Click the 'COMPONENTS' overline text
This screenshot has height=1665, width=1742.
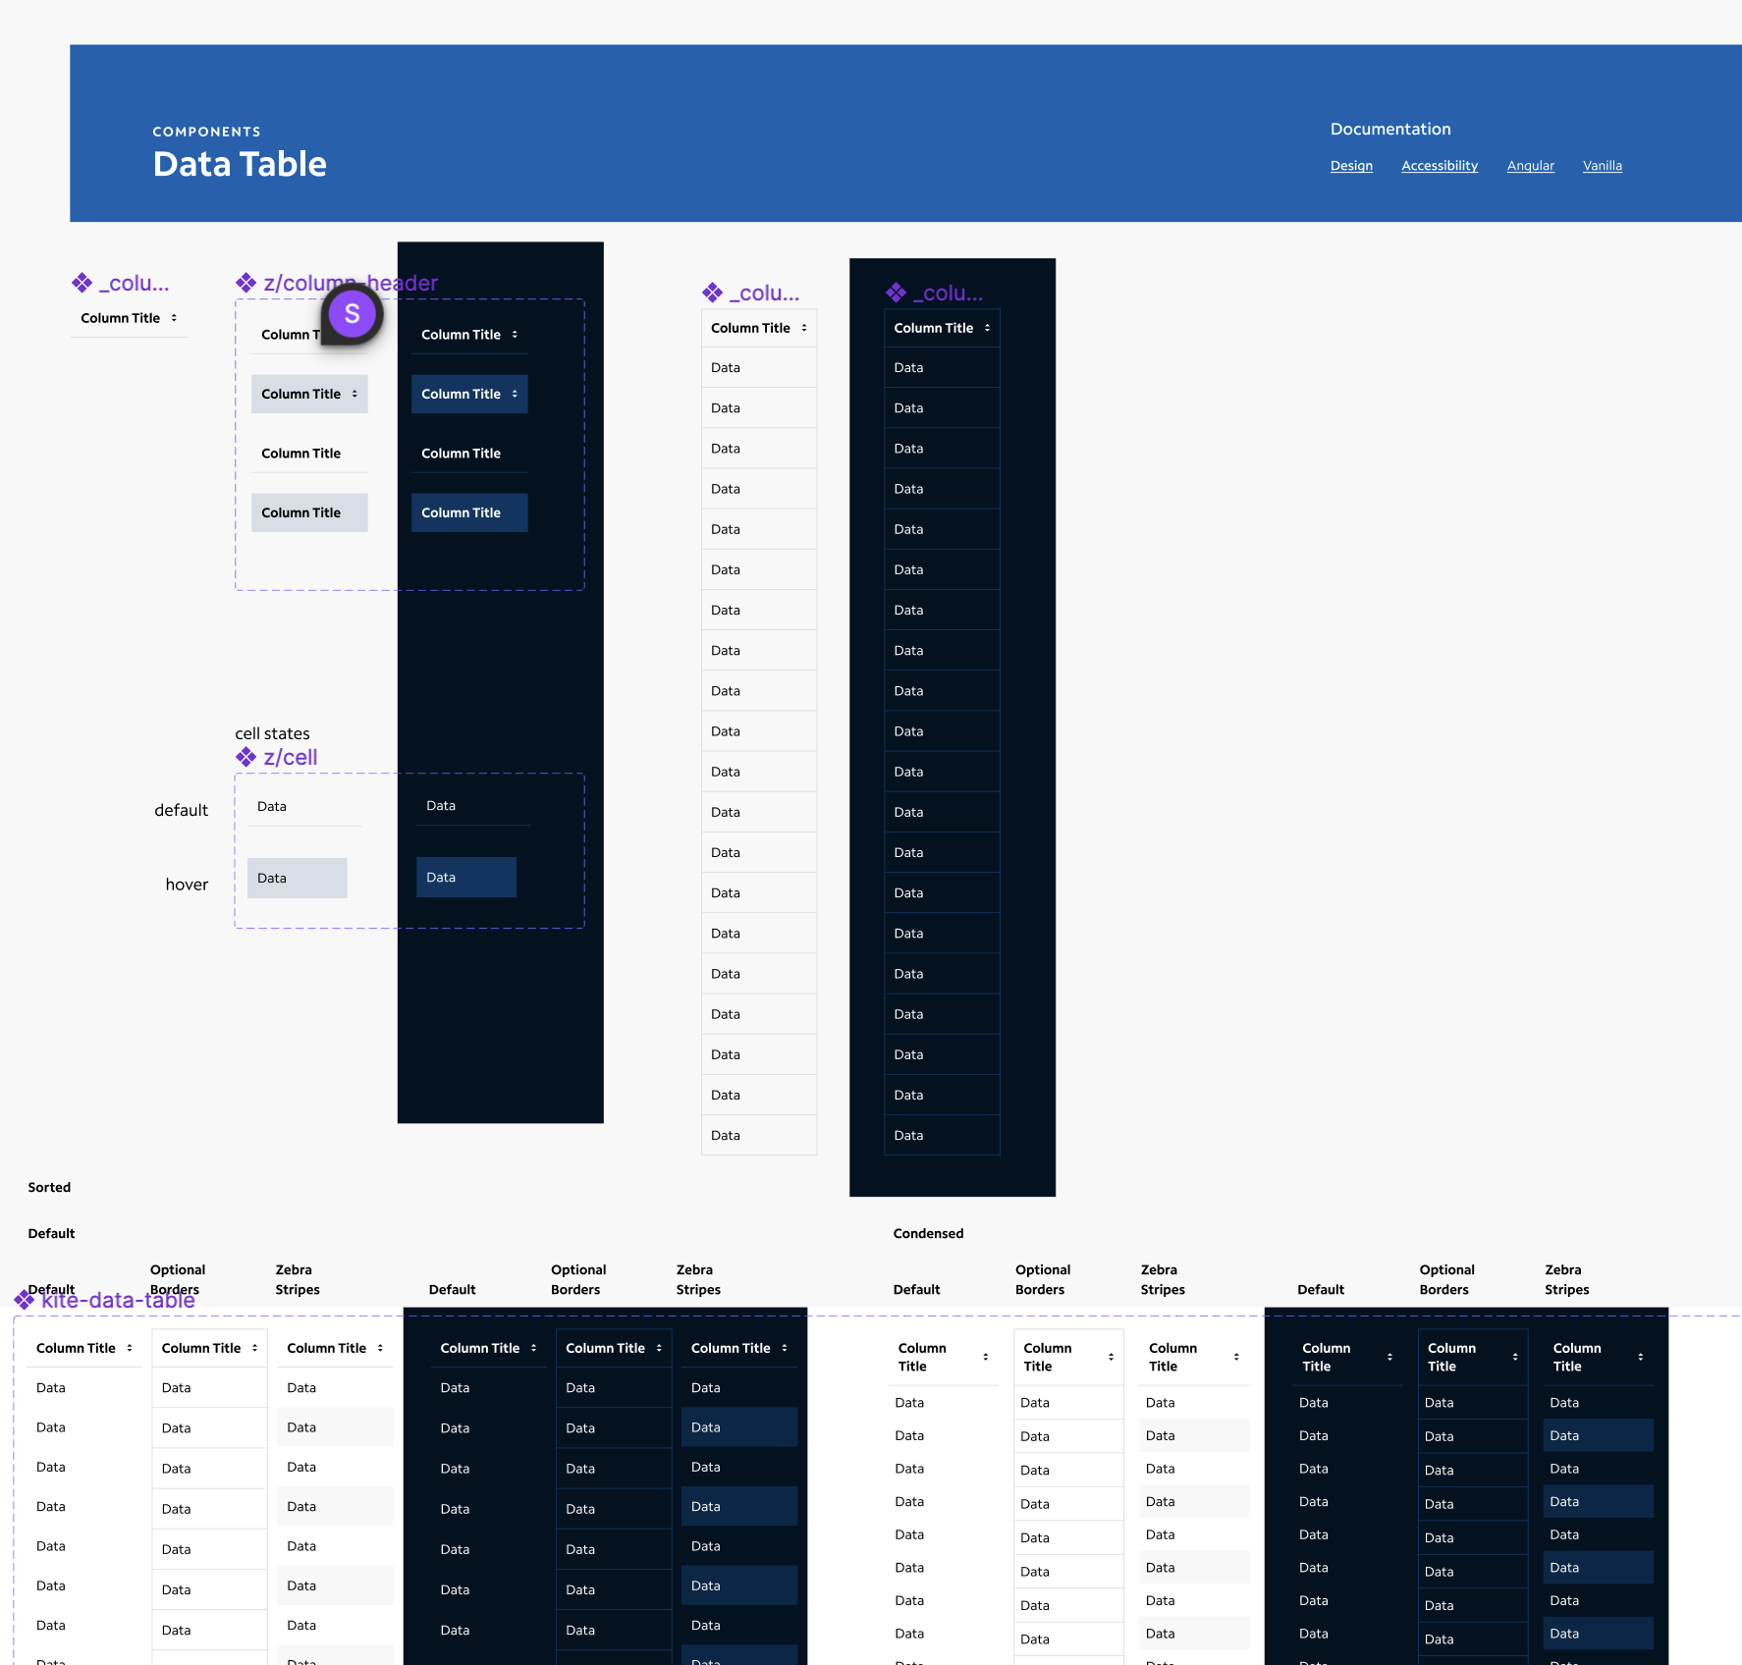point(206,132)
